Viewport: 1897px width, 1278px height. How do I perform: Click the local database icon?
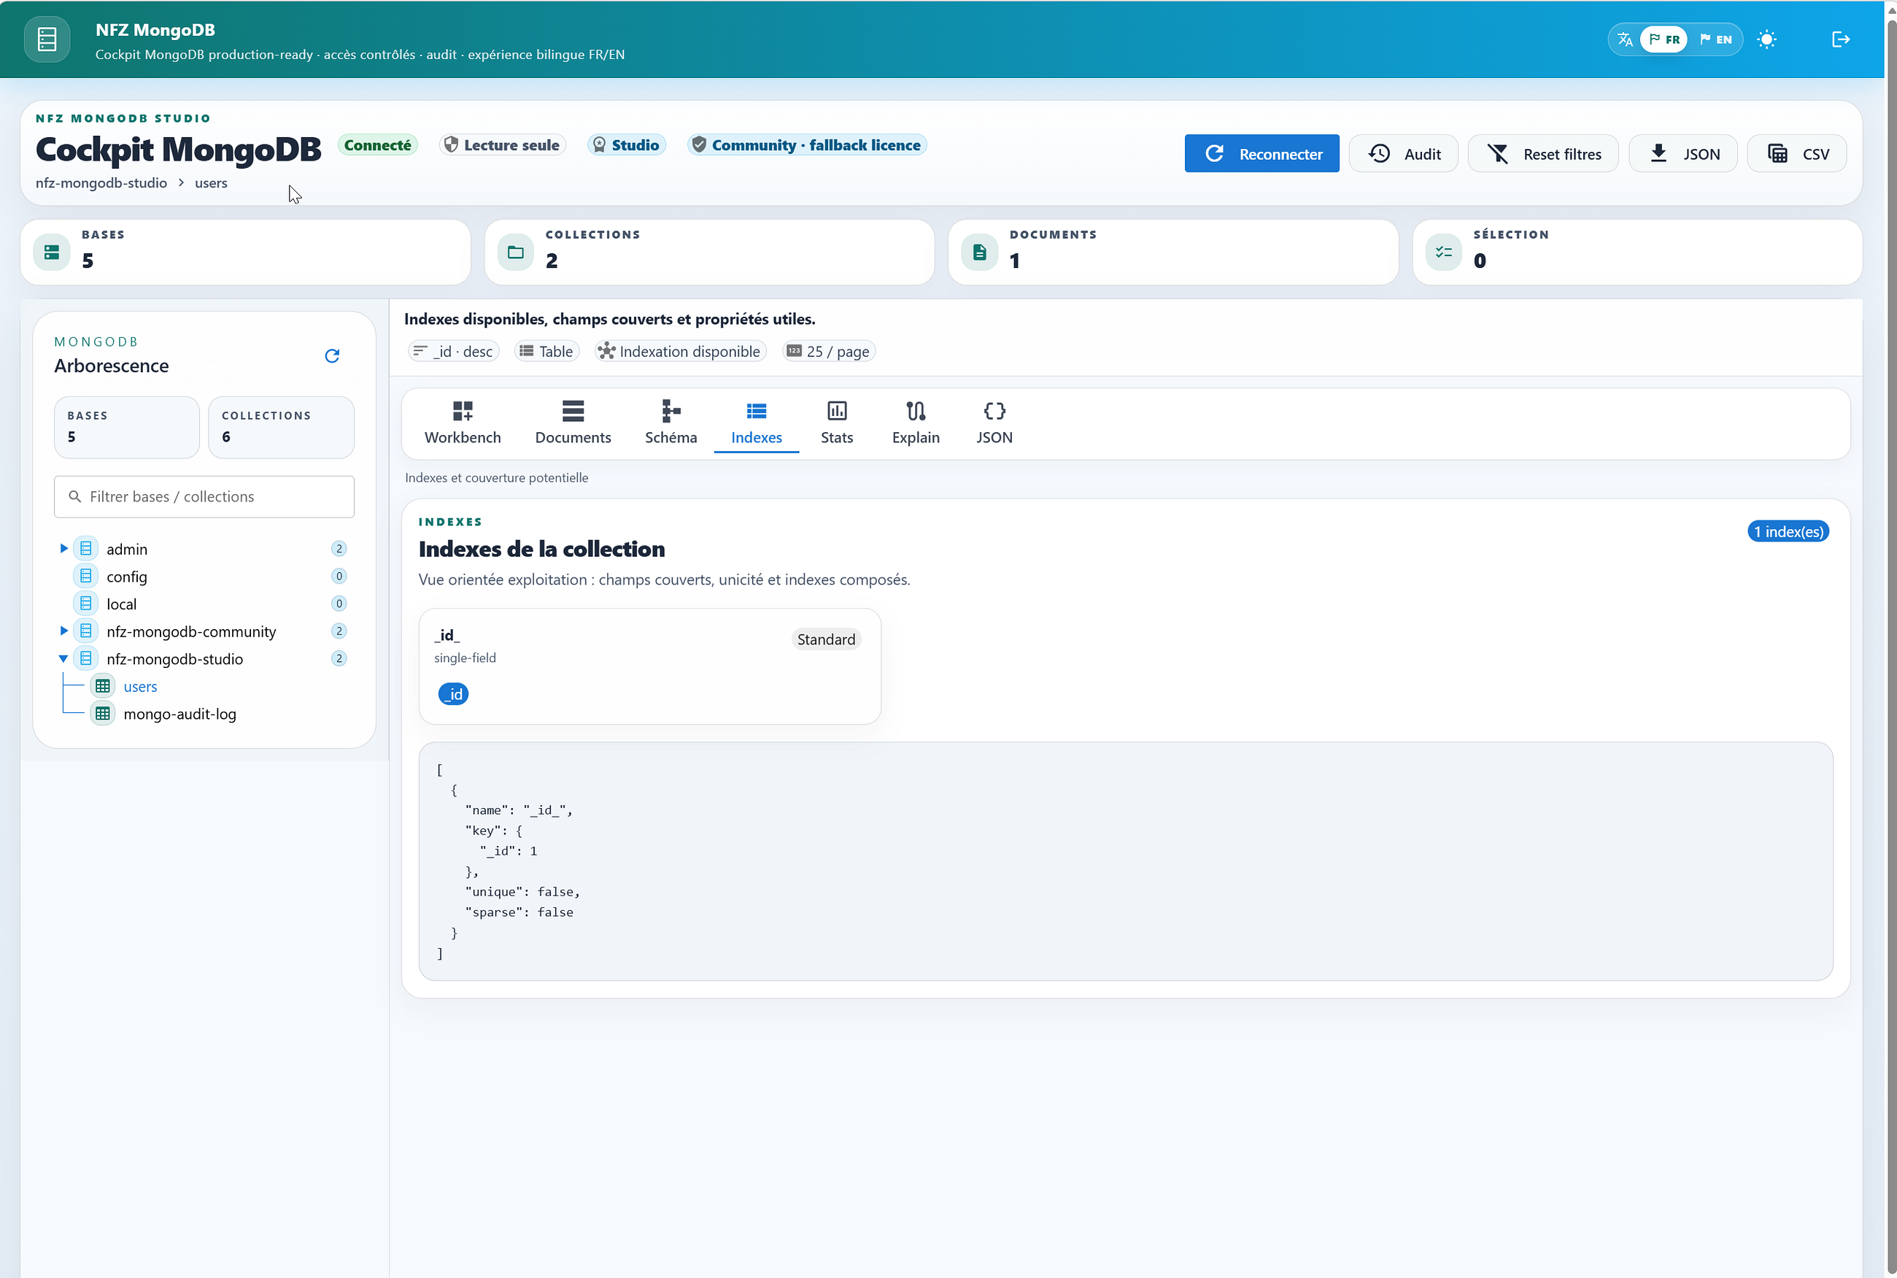coord(85,604)
